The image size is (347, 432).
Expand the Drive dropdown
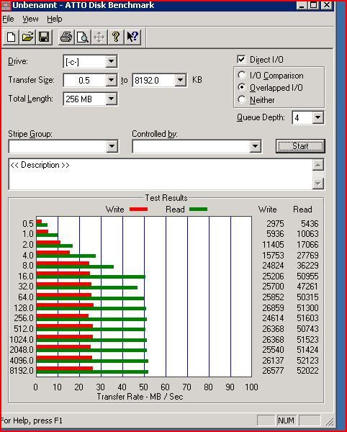click(x=112, y=61)
